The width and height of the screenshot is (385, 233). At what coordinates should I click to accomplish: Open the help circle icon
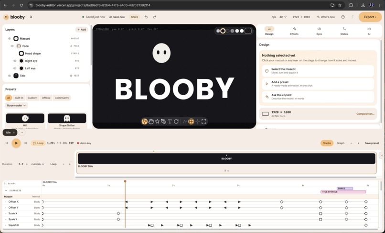(x=343, y=17)
